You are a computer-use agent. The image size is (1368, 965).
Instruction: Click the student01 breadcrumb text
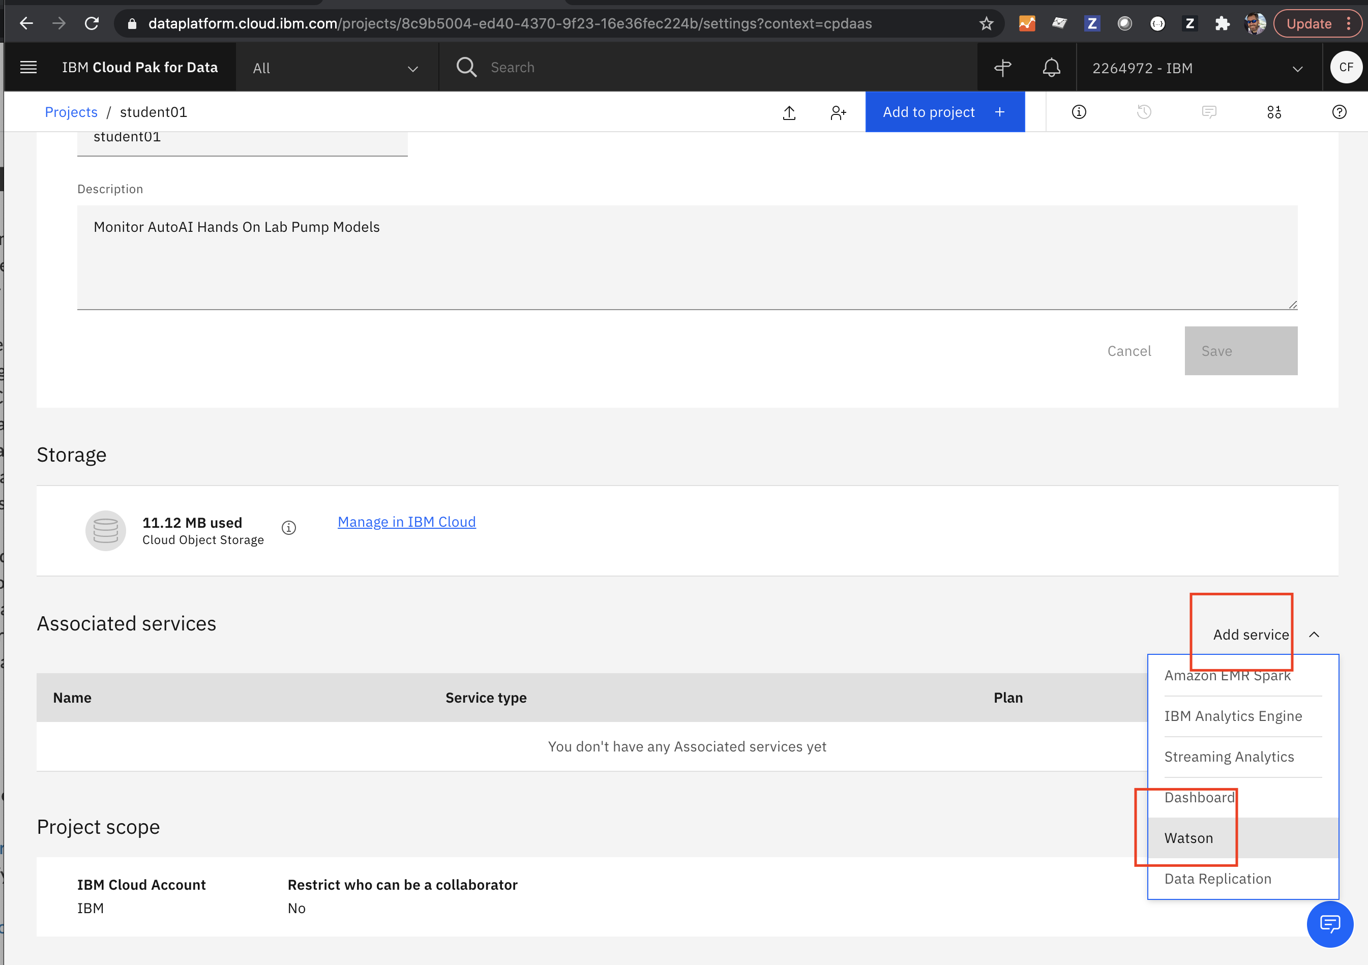tap(153, 112)
